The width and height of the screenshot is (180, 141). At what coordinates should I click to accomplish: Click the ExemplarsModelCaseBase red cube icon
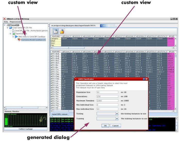click(19, 40)
